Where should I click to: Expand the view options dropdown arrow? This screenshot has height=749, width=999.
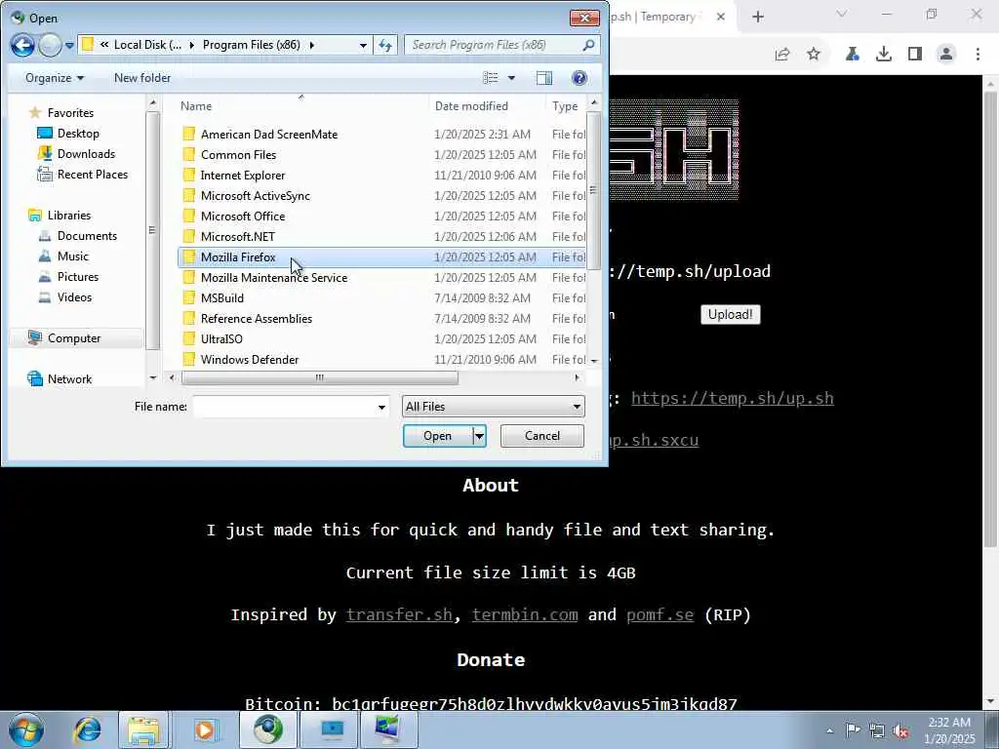[x=511, y=78]
